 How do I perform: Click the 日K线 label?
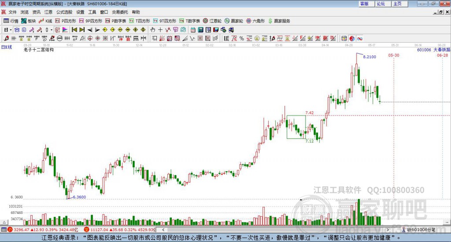click(x=7, y=47)
